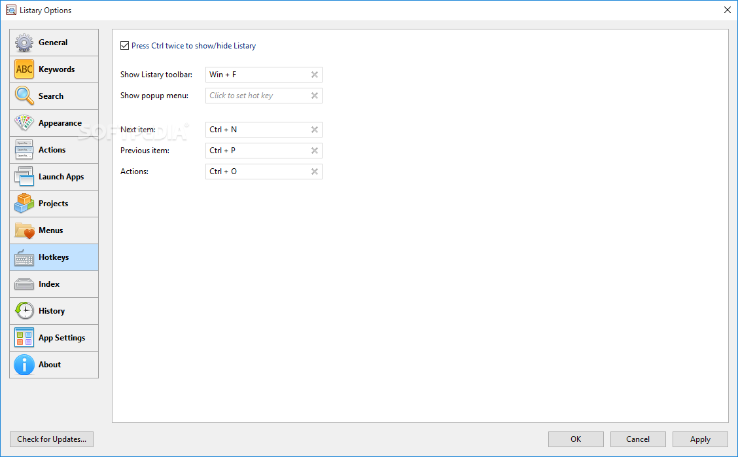Clear the Next item hotkey

coord(315,130)
